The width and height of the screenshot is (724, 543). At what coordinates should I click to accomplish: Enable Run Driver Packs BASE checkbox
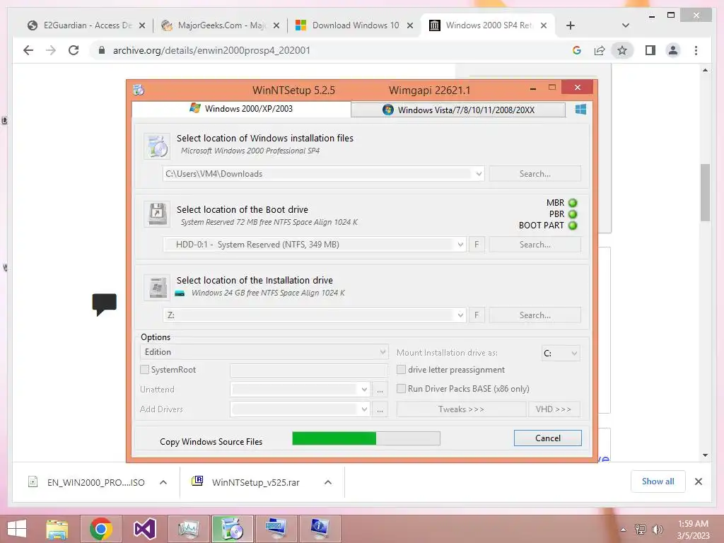click(x=402, y=388)
